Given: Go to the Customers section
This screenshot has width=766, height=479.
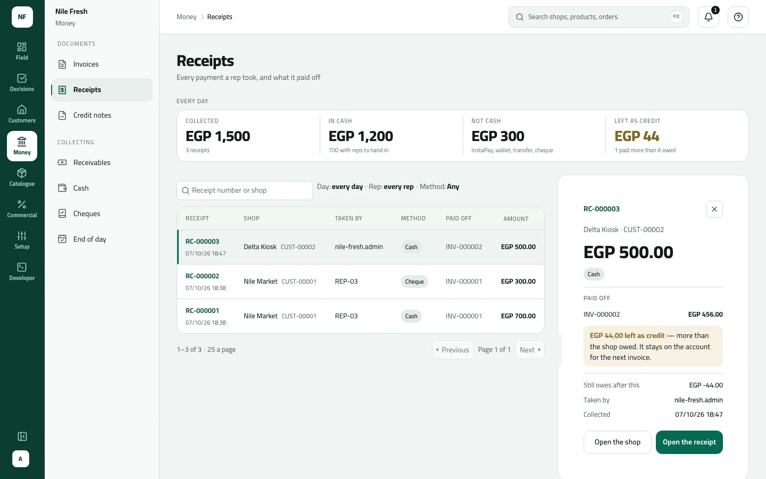Looking at the screenshot, I should [22, 114].
